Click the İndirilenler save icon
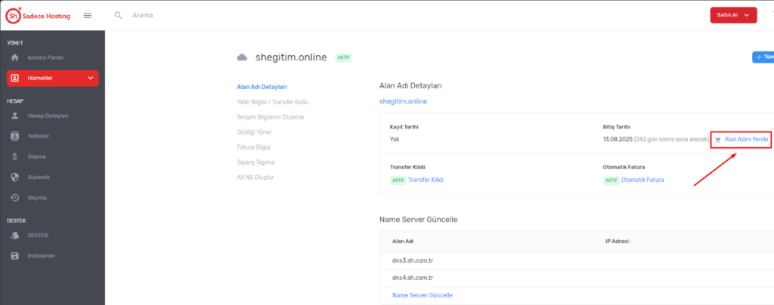 click(15, 256)
